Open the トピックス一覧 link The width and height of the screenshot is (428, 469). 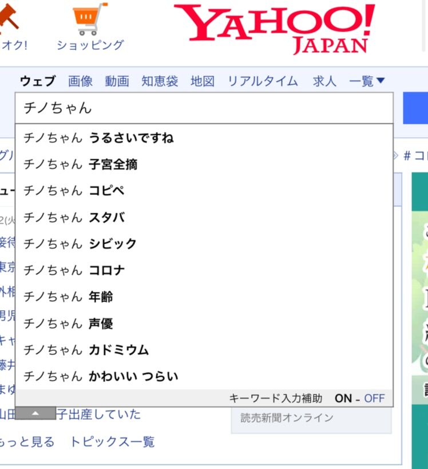tap(113, 441)
